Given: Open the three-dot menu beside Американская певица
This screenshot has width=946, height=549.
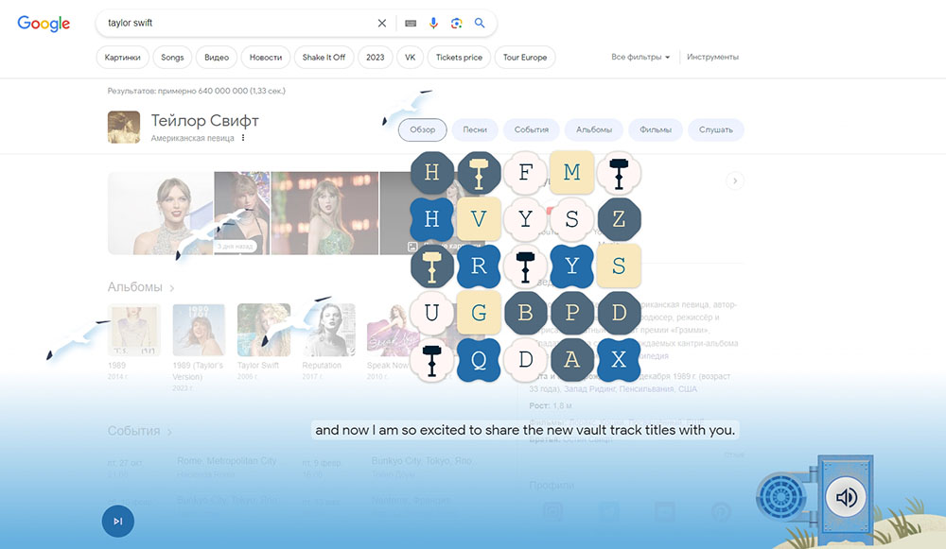Looking at the screenshot, I should point(243,138).
